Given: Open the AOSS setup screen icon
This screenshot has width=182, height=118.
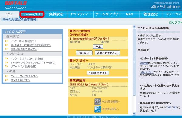Looking at the screenshot, I should click(98, 102).
